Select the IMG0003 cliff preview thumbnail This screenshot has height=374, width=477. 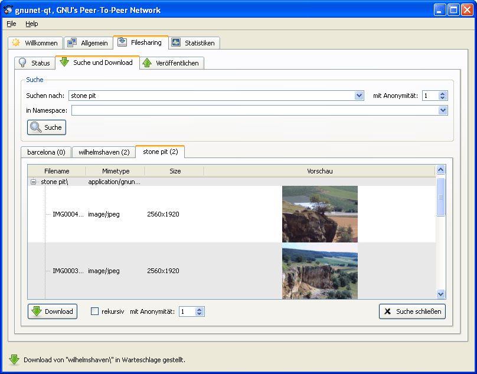pyautogui.click(x=319, y=271)
